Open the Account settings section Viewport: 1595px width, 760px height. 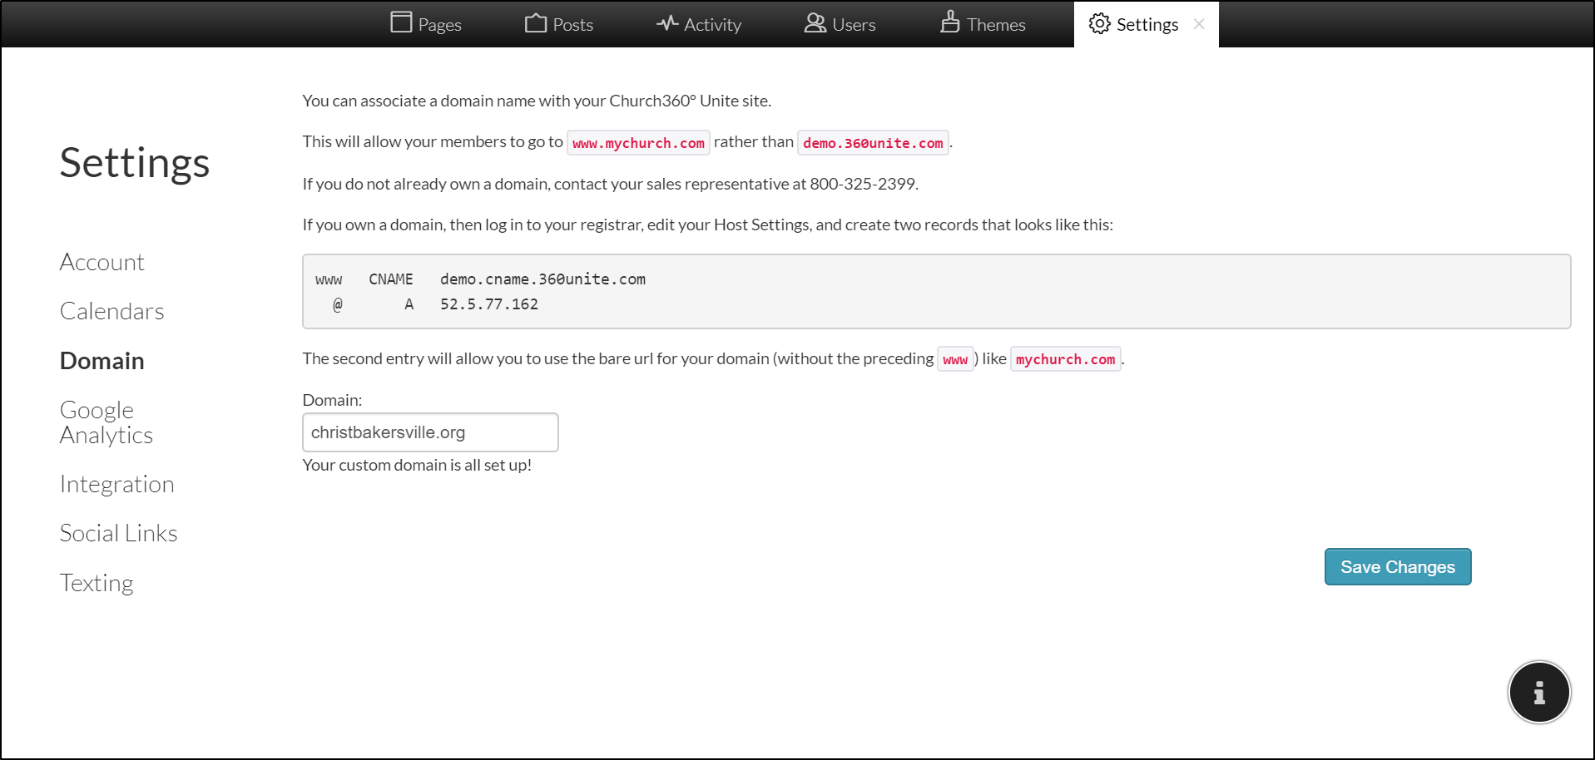click(102, 262)
